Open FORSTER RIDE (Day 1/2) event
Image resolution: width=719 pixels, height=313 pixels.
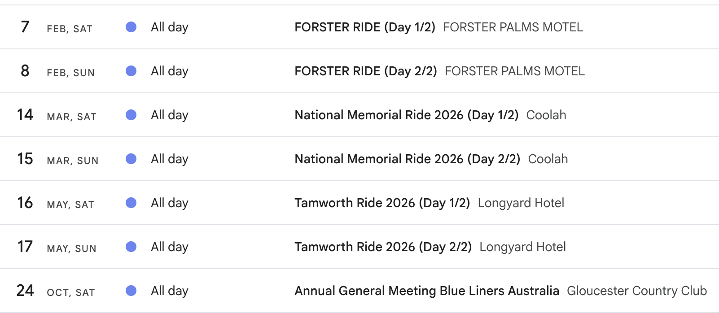[x=364, y=27]
